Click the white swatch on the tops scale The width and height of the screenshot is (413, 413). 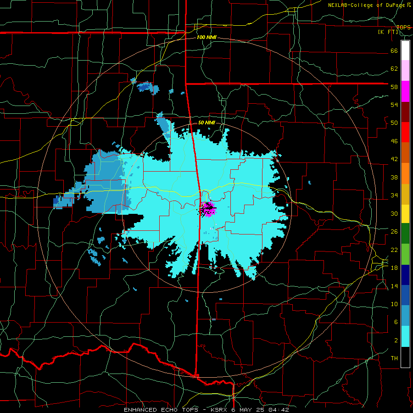[405, 50]
